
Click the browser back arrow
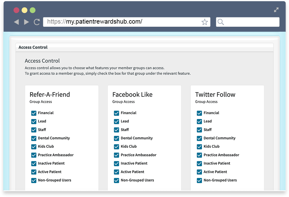click(16, 22)
